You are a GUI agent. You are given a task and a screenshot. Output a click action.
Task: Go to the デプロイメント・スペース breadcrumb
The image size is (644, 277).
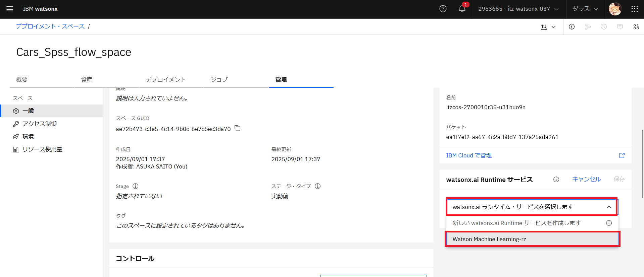click(50, 26)
